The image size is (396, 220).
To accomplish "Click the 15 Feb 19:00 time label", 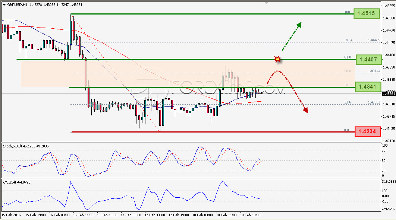I will coord(35,215).
